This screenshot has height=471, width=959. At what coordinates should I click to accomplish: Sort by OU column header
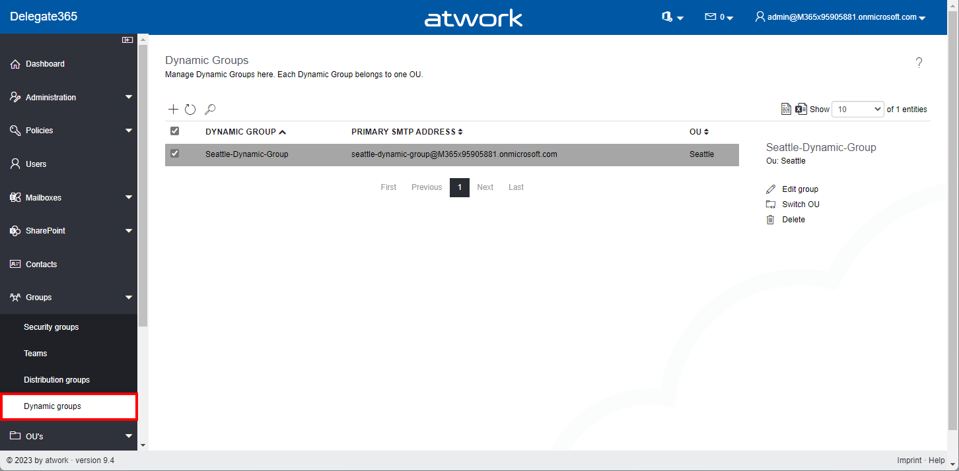tap(699, 132)
